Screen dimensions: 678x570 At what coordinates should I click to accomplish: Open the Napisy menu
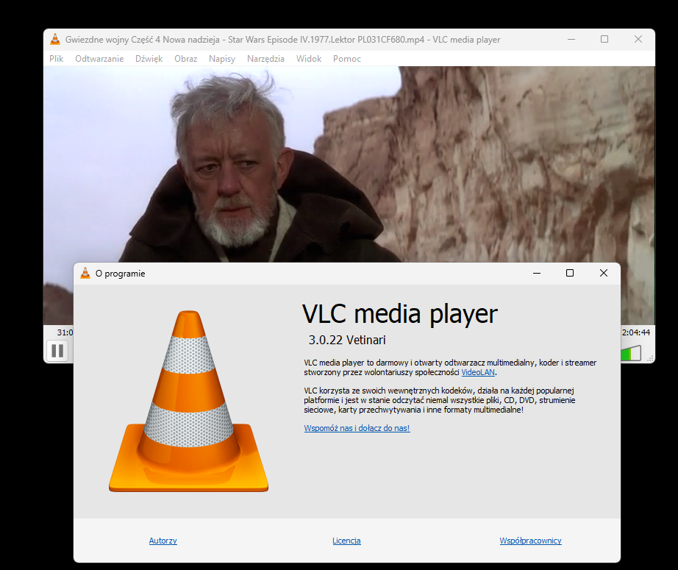tap(222, 59)
